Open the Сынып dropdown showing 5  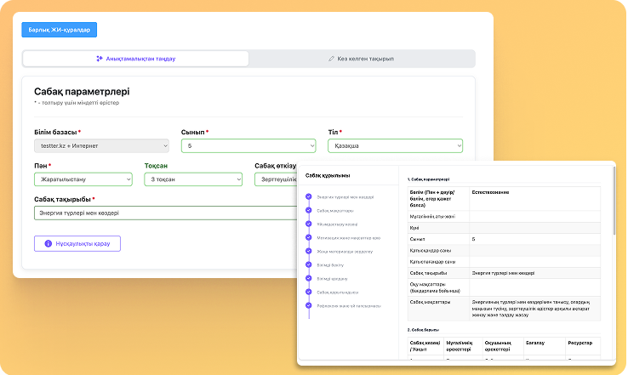point(248,146)
